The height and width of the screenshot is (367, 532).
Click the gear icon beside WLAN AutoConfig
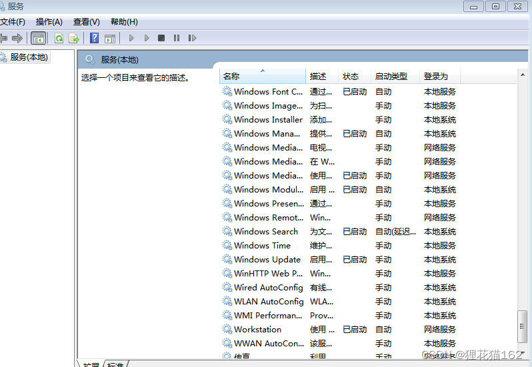(227, 301)
